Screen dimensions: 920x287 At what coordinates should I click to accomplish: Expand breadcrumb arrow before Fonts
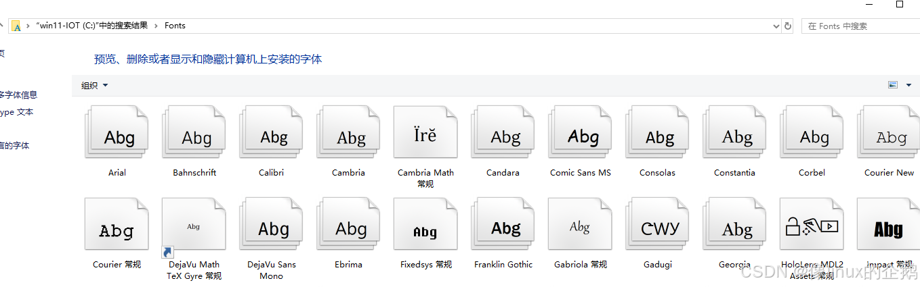156,26
